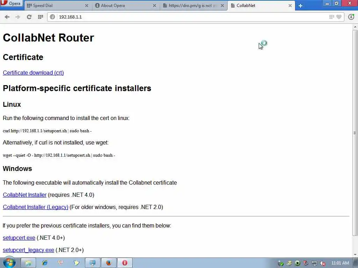The height and width of the screenshot is (268, 358).
Task: Go forward to next page
Action: tap(18, 17)
